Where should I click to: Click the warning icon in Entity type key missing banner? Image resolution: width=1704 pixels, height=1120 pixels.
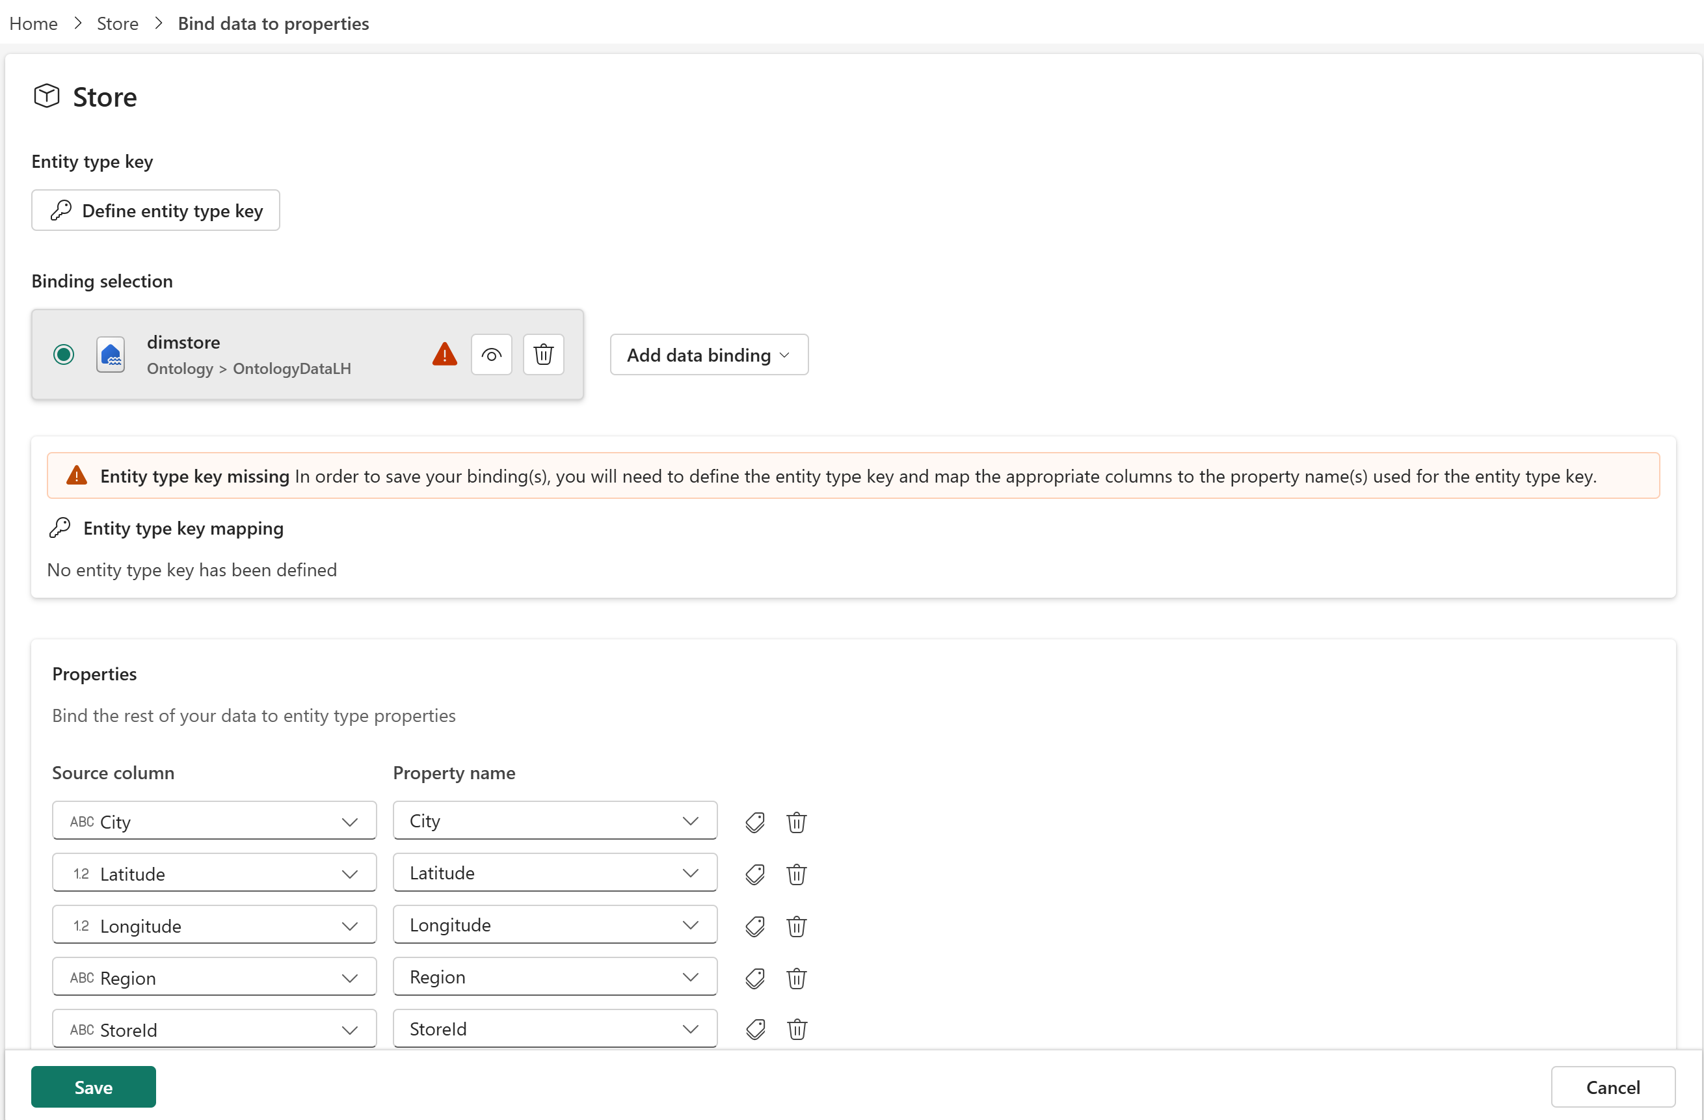coord(77,475)
